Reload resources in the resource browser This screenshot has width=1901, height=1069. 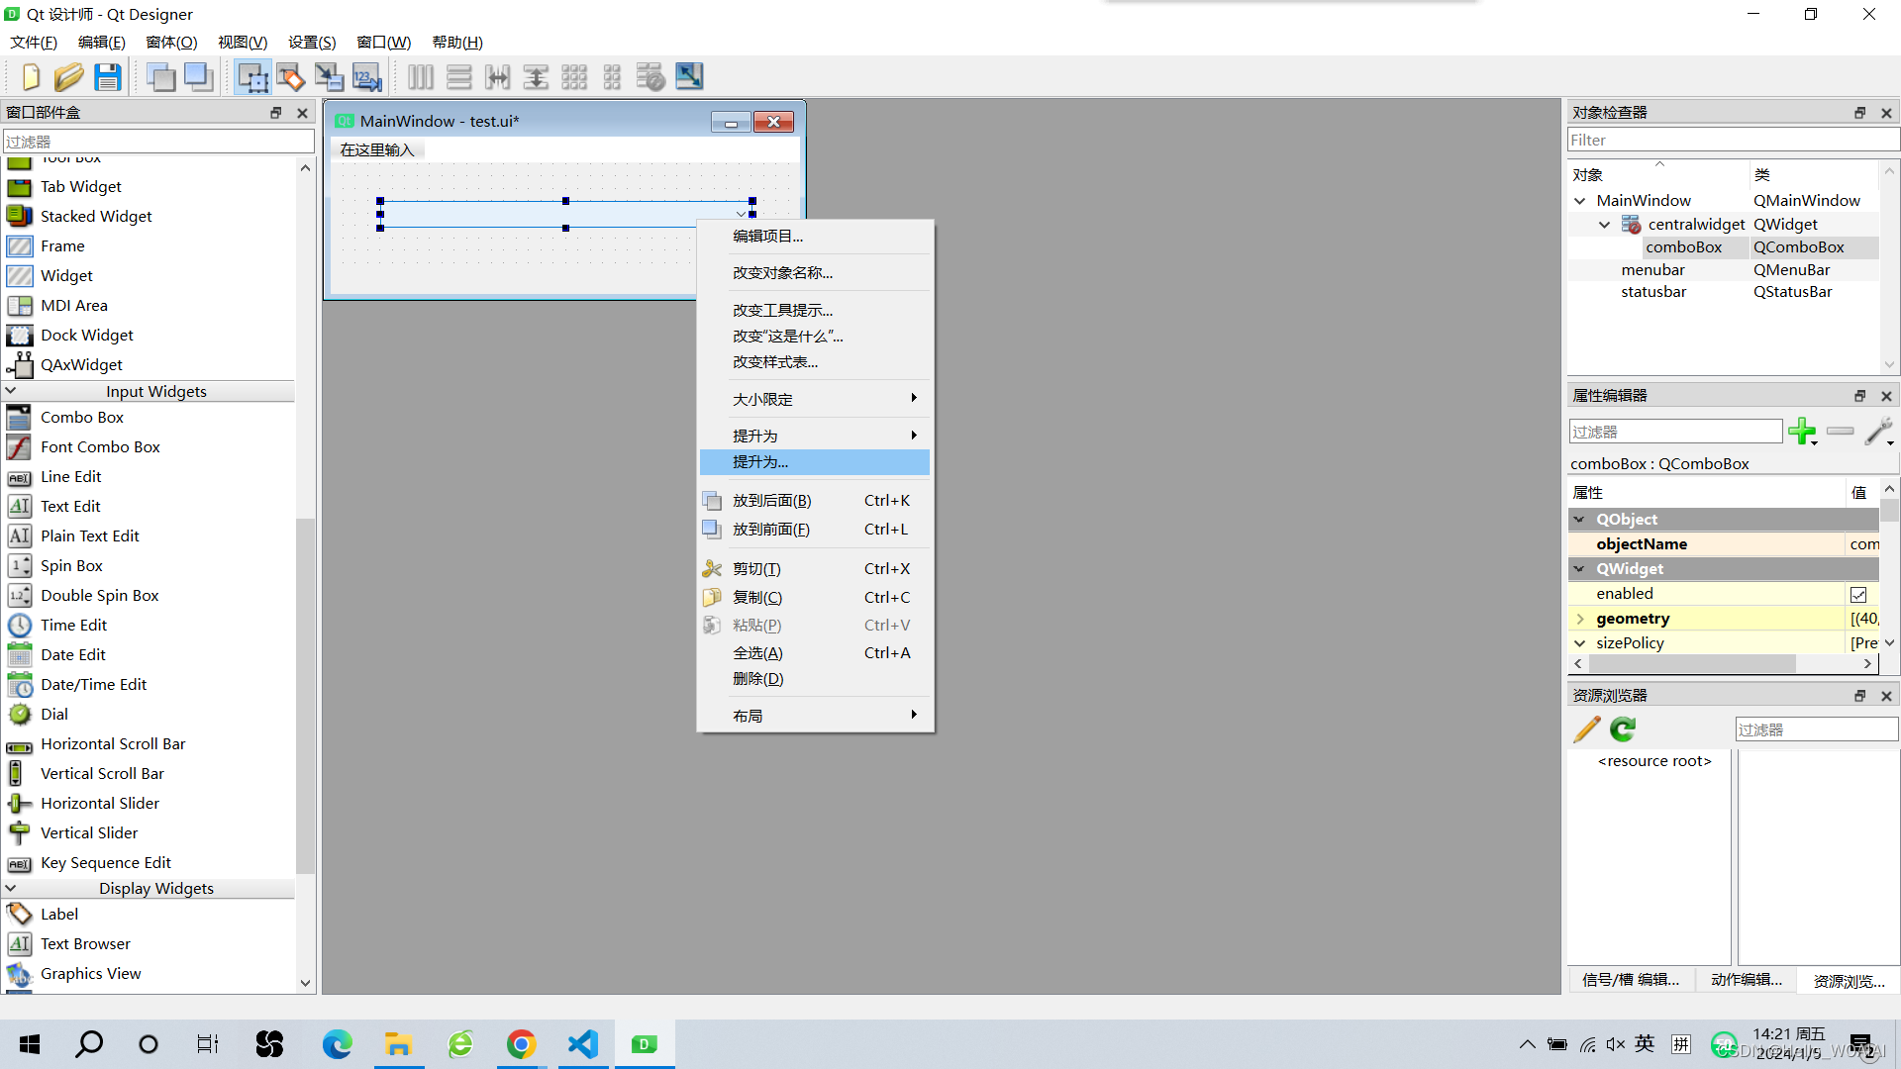pos(1622,729)
